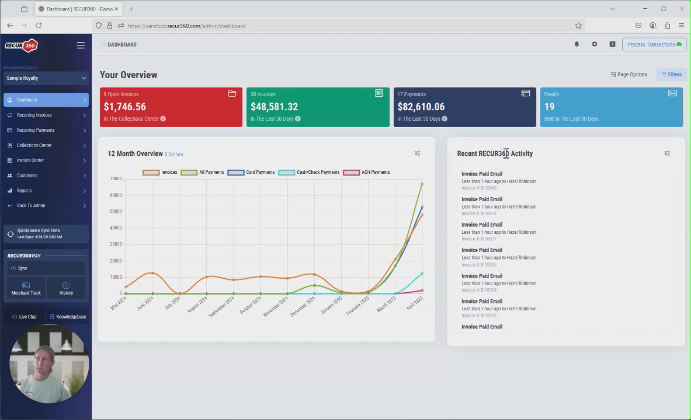Toggle All Payments series in chart legend

[x=202, y=173]
